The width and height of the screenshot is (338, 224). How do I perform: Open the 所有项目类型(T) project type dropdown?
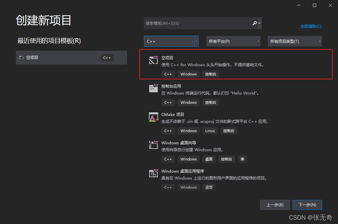tap(295, 41)
